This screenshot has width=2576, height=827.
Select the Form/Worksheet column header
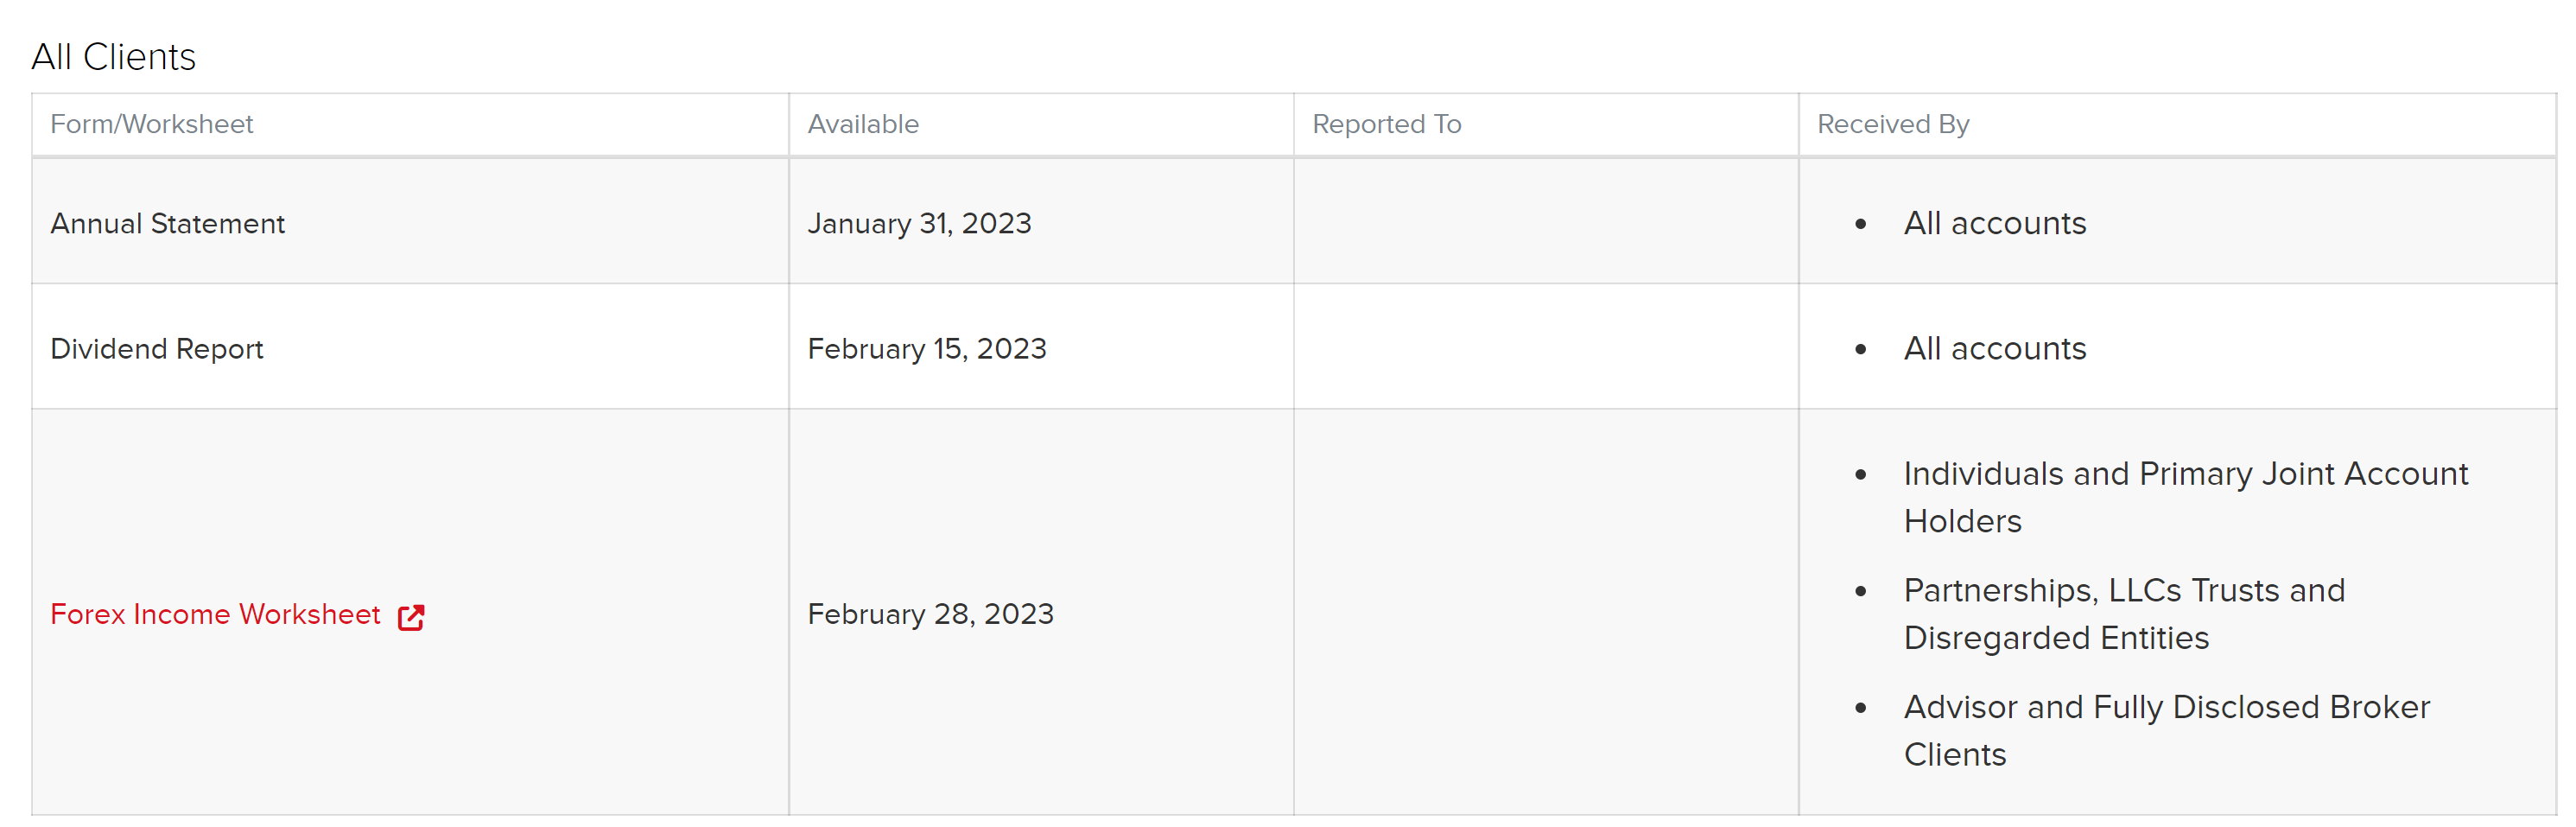tap(151, 124)
